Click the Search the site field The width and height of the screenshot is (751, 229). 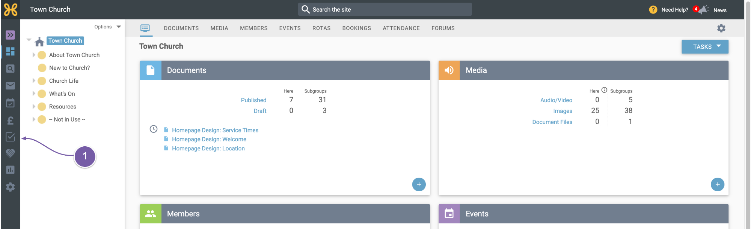(x=385, y=9)
